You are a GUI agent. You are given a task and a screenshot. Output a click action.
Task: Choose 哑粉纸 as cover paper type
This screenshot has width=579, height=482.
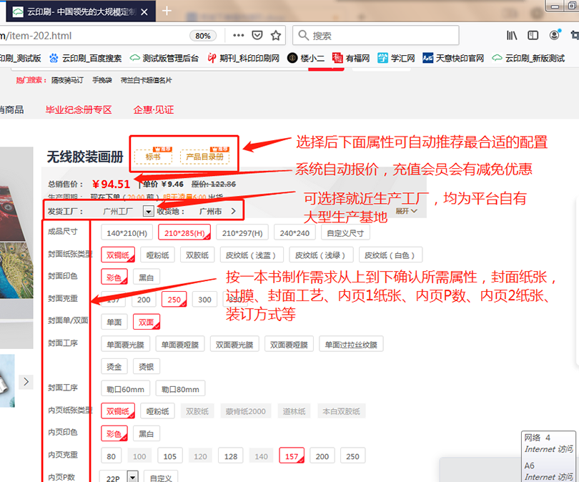click(157, 255)
